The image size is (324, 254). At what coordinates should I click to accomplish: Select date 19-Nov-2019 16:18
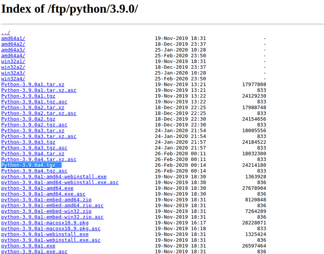click(x=180, y=229)
